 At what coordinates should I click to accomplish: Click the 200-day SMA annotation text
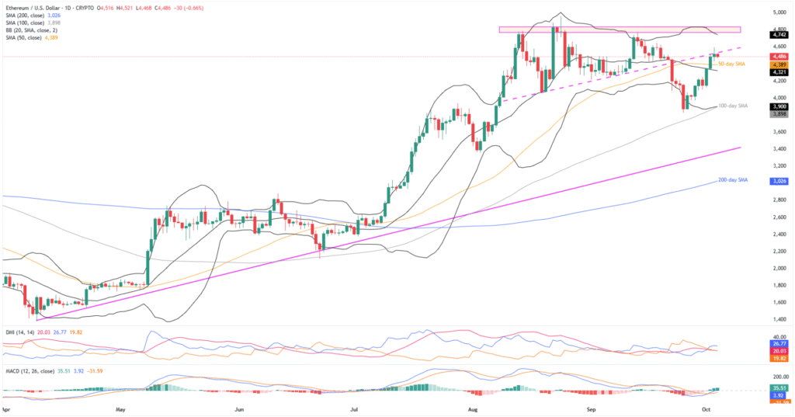(734, 180)
